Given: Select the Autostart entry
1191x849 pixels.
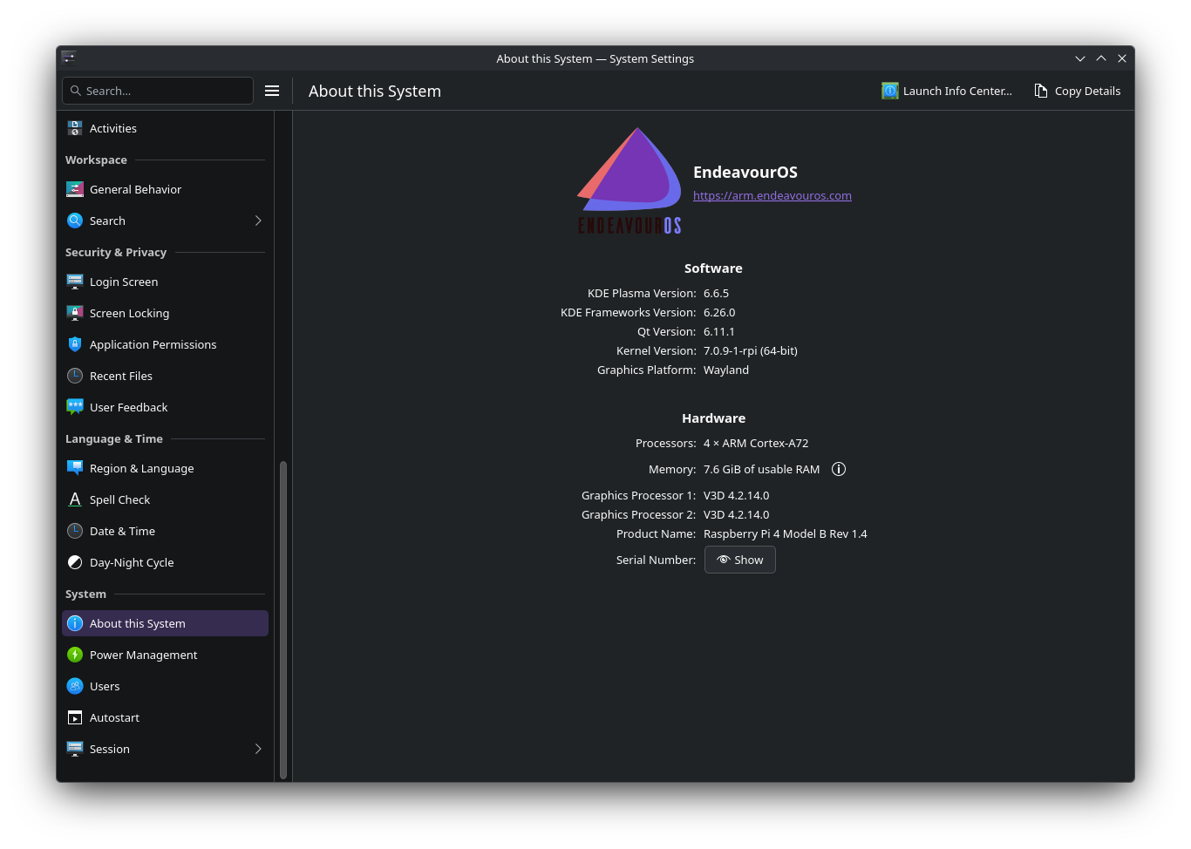Looking at the screenshot, I should (165, 717).
